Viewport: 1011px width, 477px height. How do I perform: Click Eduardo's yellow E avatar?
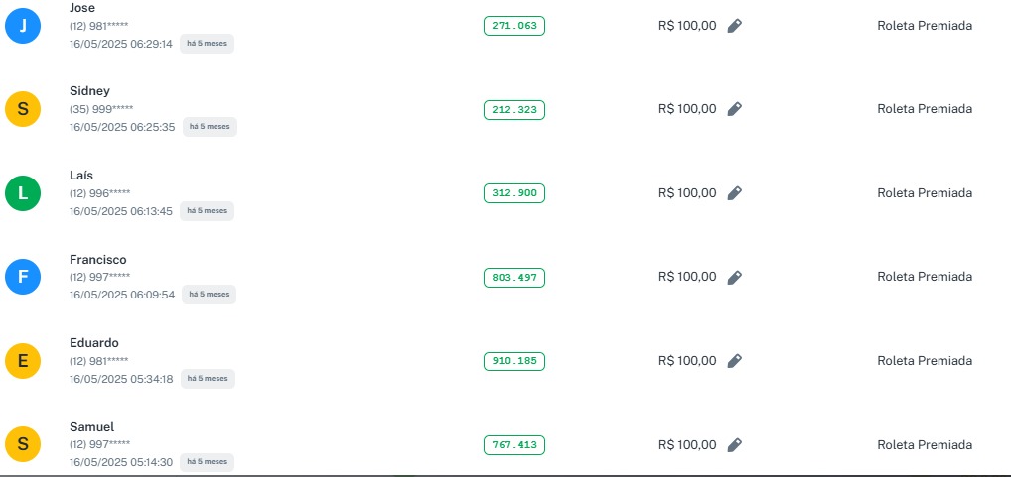[x=23, y=361]
